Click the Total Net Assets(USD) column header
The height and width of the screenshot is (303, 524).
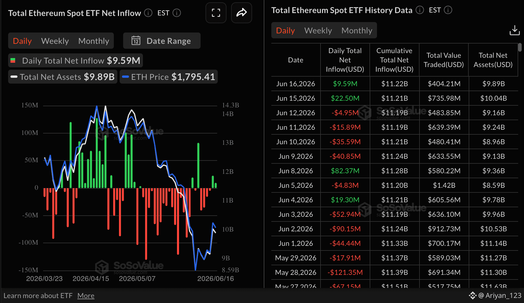[493, 60]
